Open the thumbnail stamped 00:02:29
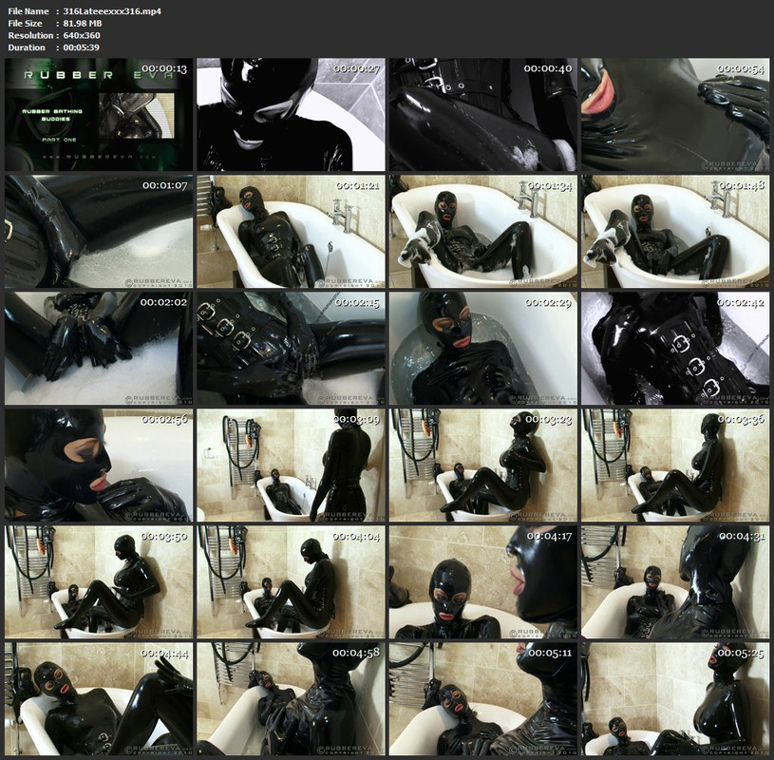 482,348
